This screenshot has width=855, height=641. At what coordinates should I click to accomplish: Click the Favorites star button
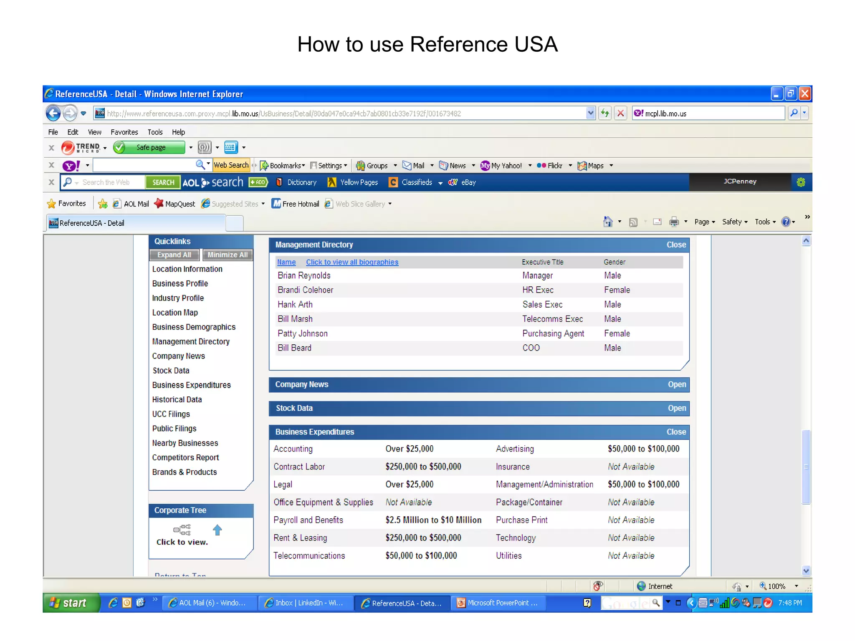click(67, 204)
